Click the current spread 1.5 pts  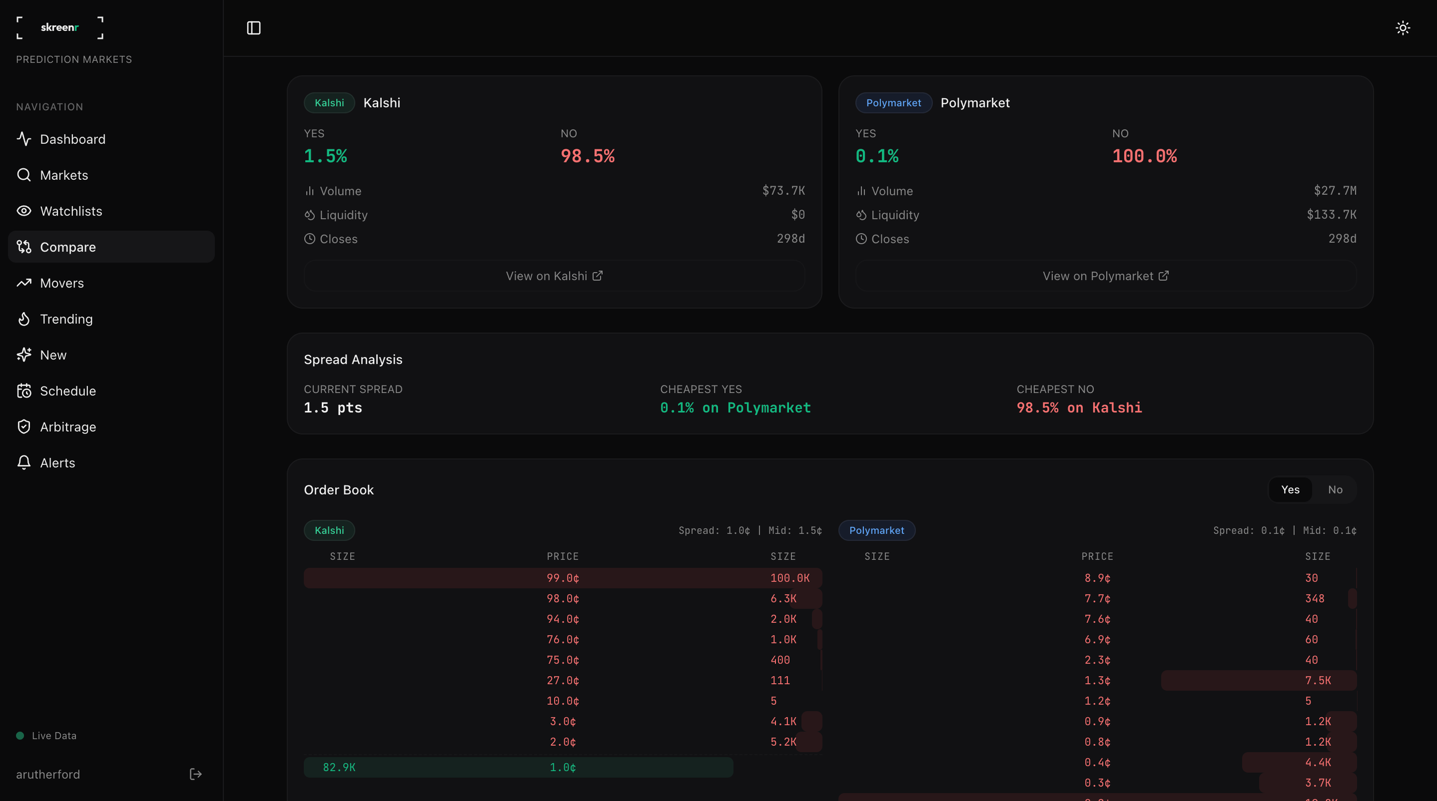click(x=333, y=407)
